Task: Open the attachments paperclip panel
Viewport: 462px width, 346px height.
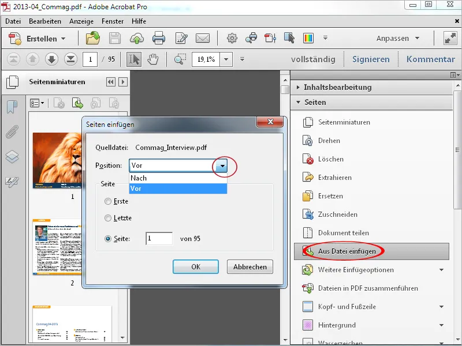Action: coord(12,131)
